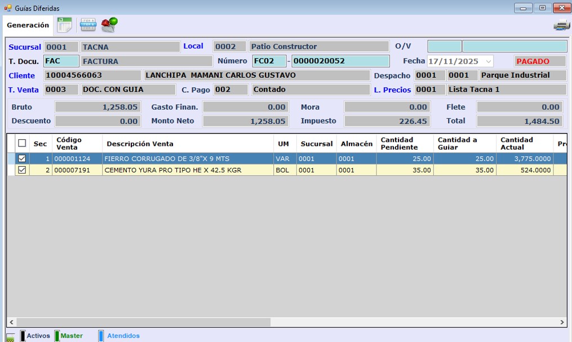572x342 pixels.
Task: Click scroll left arrow on horizontal scrollbar
Action: click(x=12, y=322)
